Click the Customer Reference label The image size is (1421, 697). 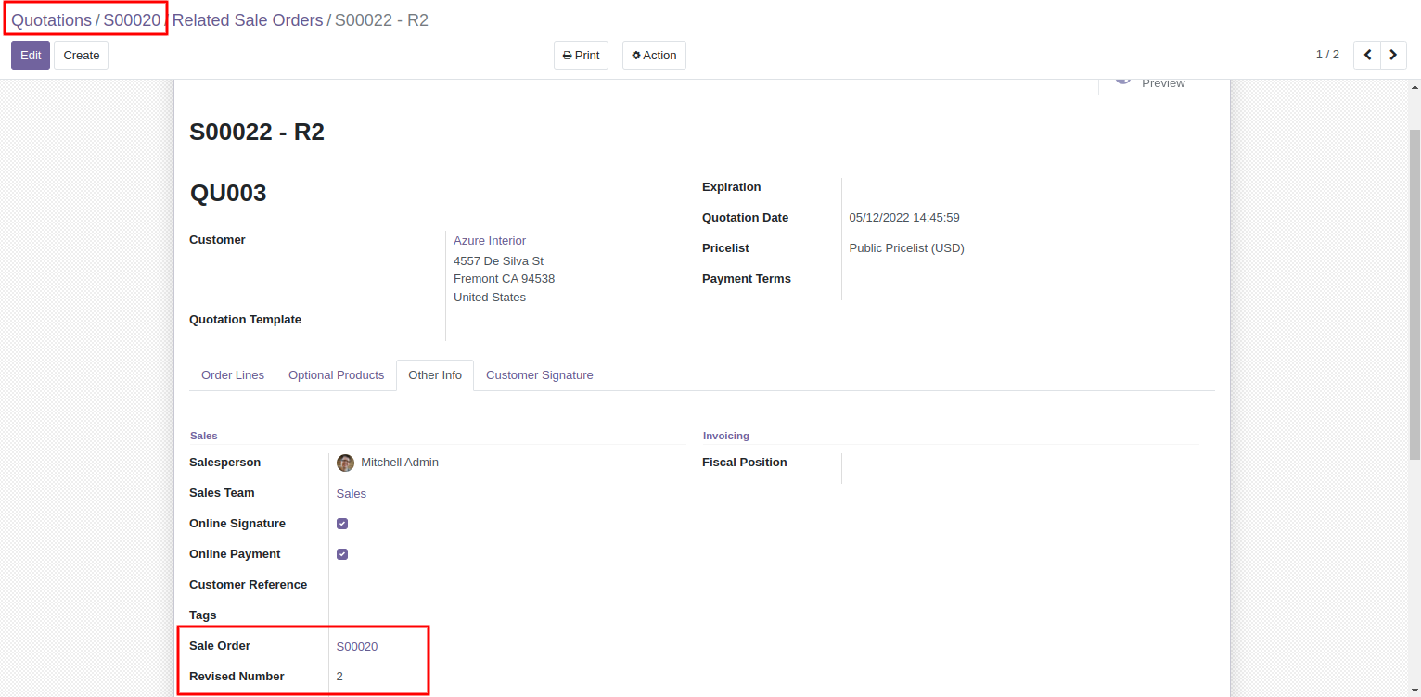tap(248, 585)
